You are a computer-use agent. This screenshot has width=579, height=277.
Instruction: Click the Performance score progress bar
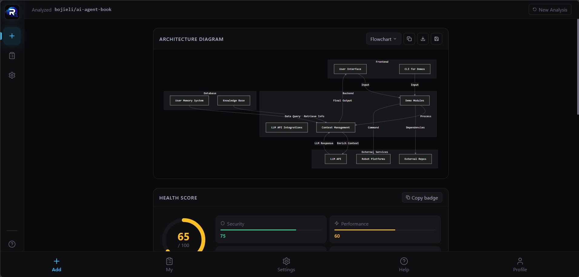tap(385, 230)
